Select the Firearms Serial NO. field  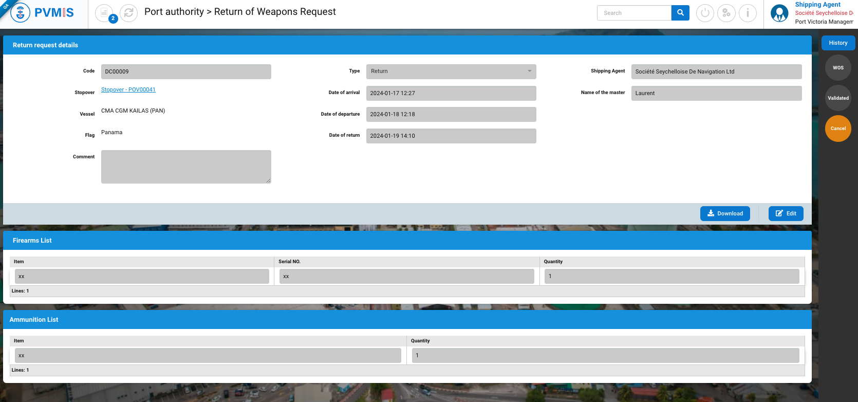pyautogui.click(x=406, y=277)
